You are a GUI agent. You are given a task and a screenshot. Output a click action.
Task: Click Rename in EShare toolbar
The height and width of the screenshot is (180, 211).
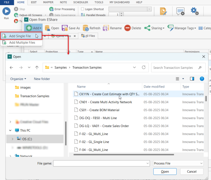(112, 28)
